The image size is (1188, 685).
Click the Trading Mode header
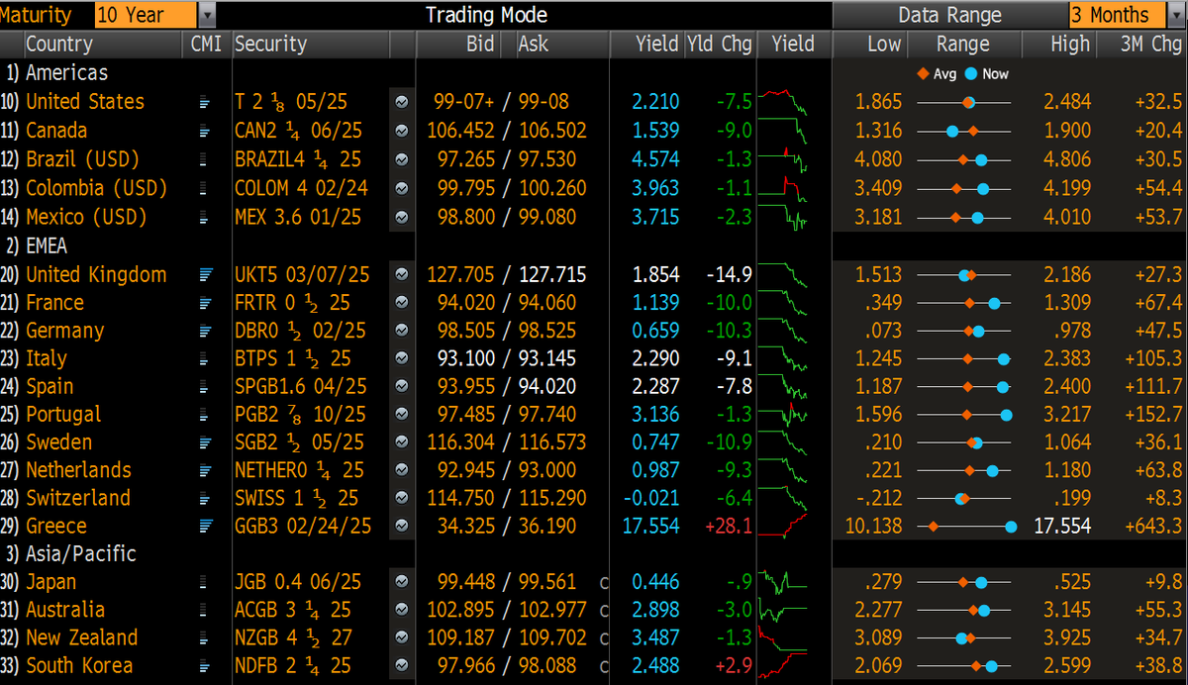click(486, 15)
